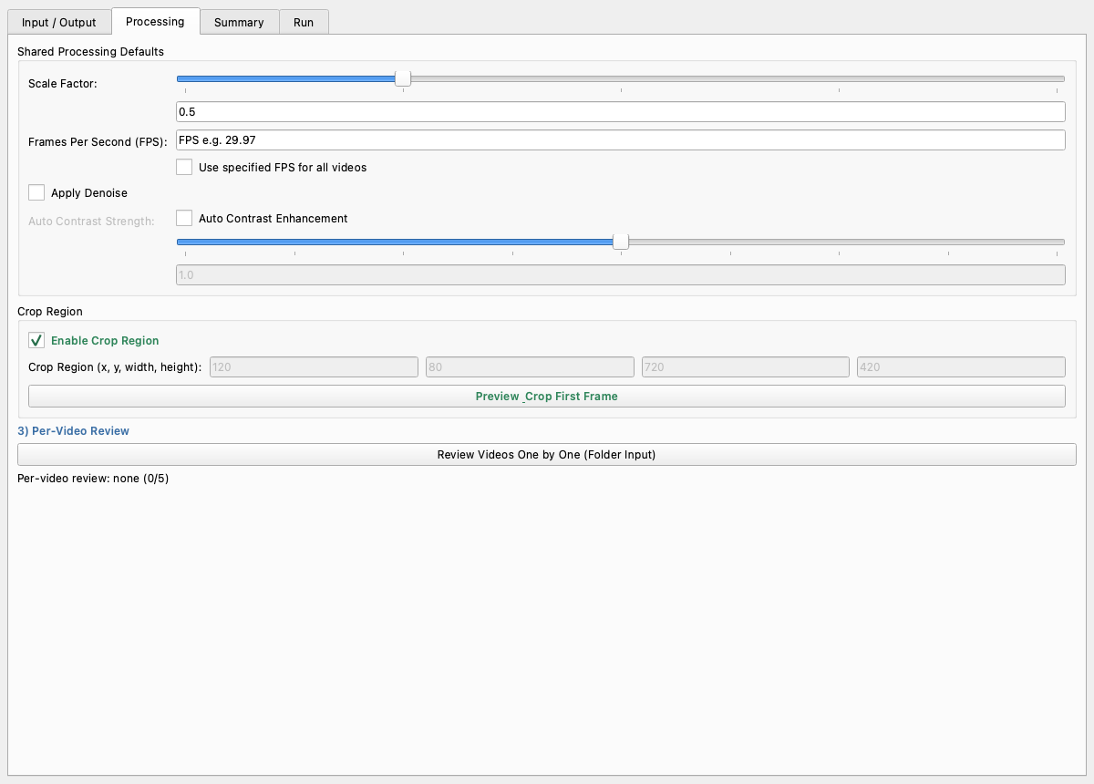Click the Scale Factor slider handle
The height and width of the screenshot is (784, 1094).
402,78
